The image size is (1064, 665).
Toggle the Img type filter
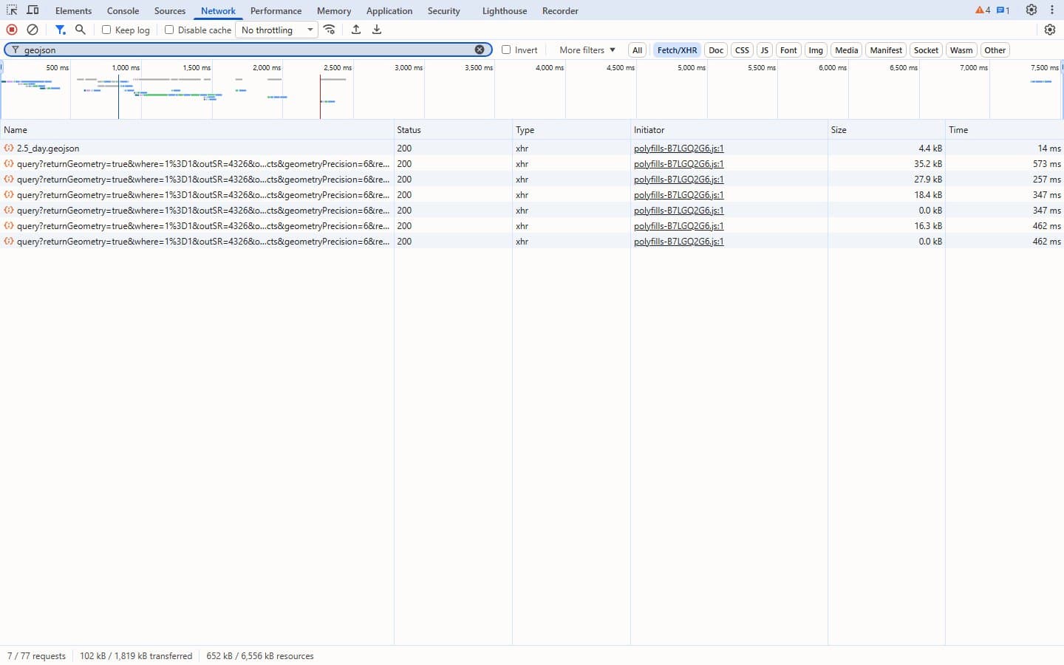click(x=816, y=50)
